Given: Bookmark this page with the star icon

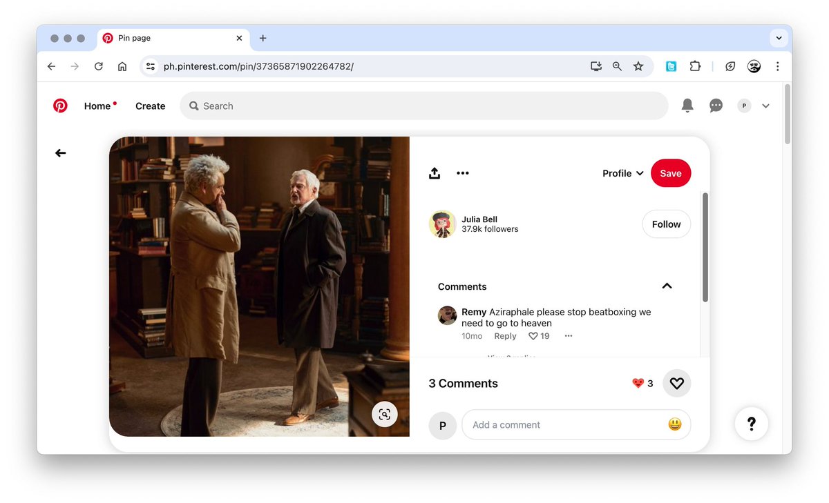Looking at the screenshot, I should 638,66.
